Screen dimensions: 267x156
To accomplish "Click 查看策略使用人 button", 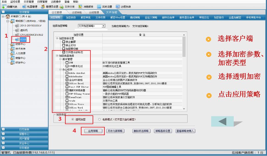I will 185,131.
